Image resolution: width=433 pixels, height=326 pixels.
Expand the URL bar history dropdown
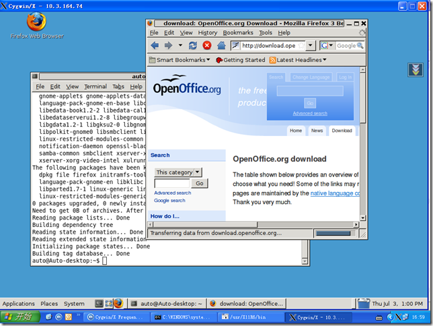pyautogui.click(x=310, y=46)
